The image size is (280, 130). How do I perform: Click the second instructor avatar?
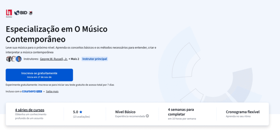tap(14, 59)
